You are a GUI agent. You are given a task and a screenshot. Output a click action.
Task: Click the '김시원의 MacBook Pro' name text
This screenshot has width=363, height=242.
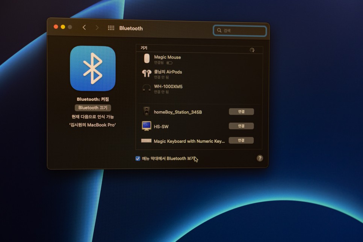(92, 125)
